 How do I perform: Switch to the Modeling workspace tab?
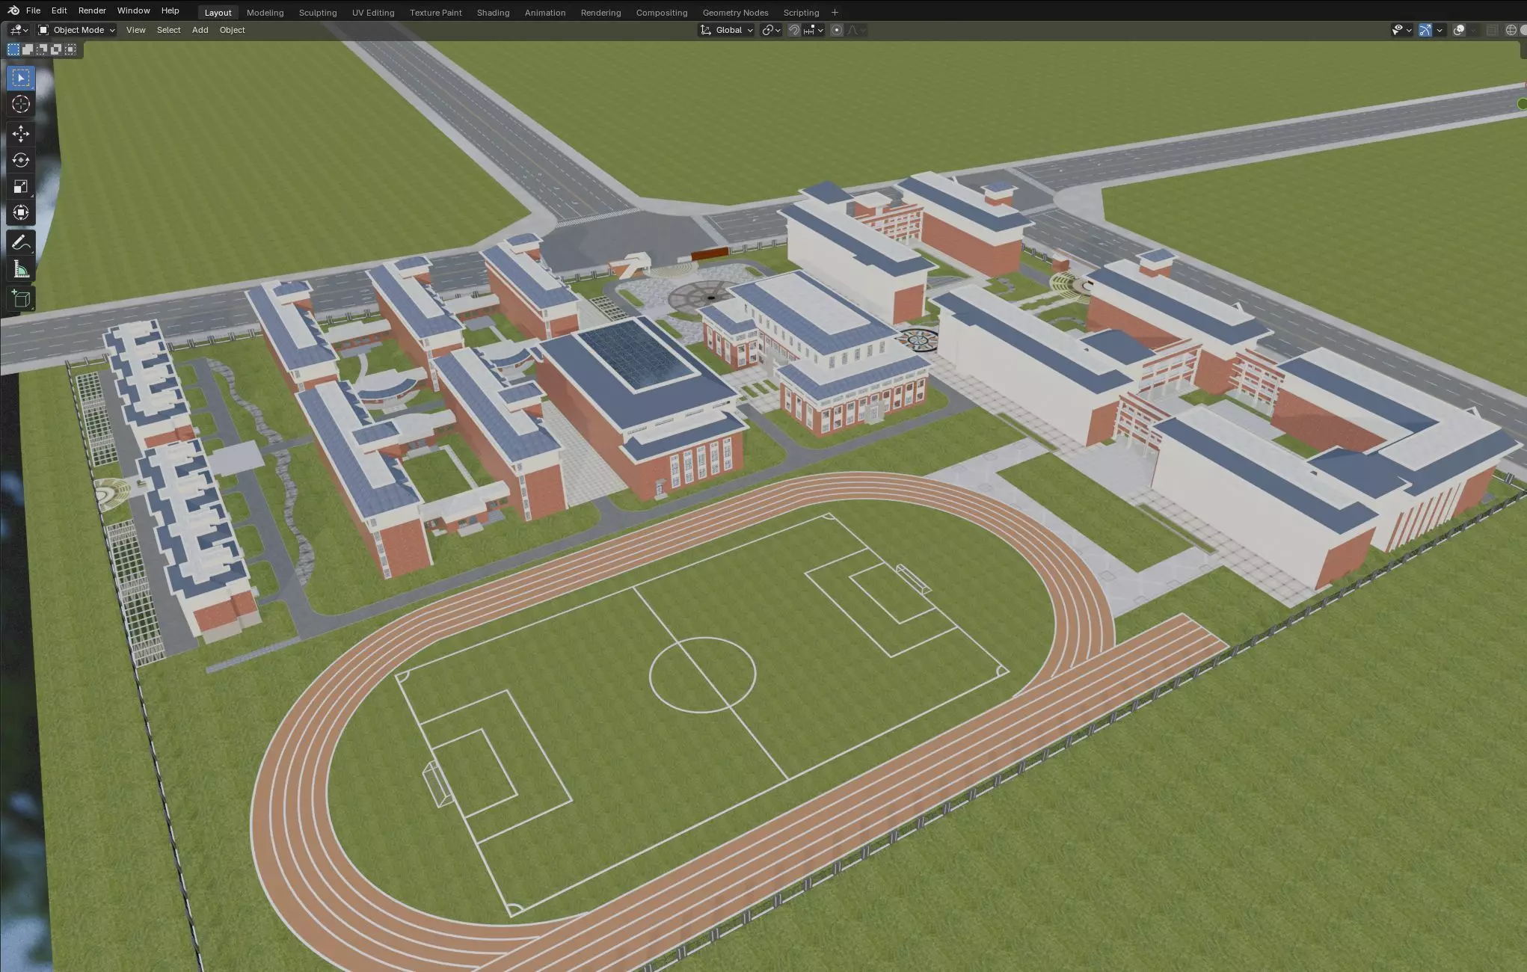(265, 13)
